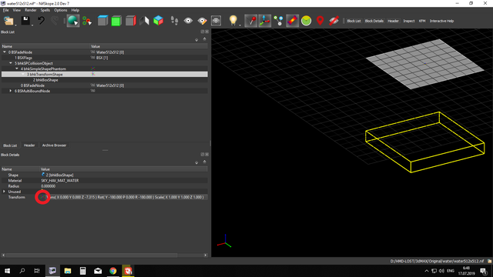Open File Explorer from taskbar
This screenshot has height=277, width=493.
point(67,271)
